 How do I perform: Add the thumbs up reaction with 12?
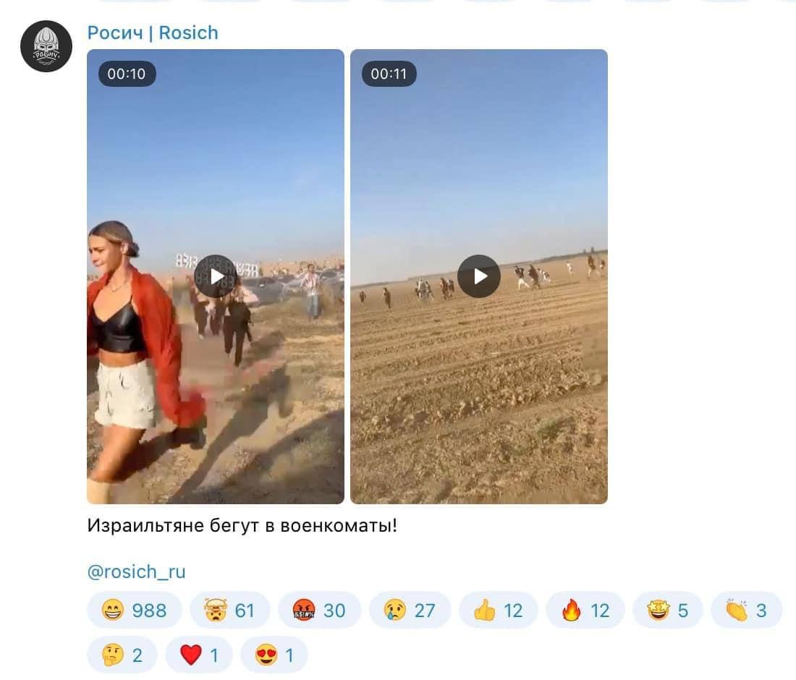pos(498,610)
